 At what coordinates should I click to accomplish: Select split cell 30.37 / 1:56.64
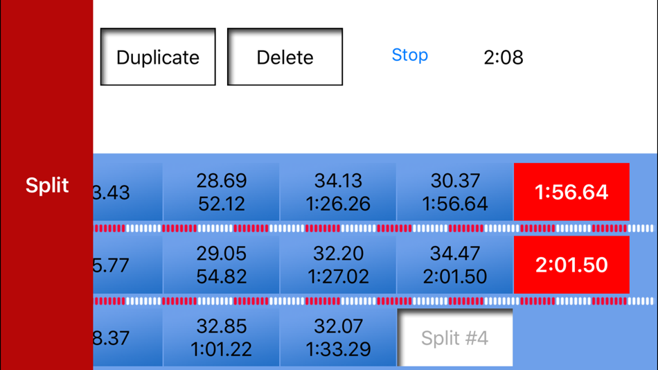point(454,192)
